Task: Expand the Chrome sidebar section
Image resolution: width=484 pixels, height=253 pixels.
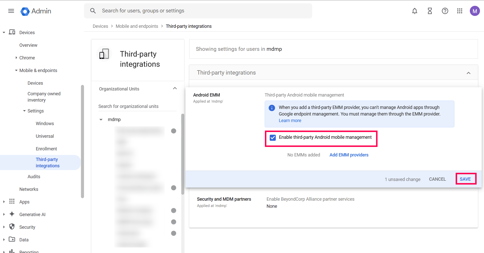Action: pos(16,58)
